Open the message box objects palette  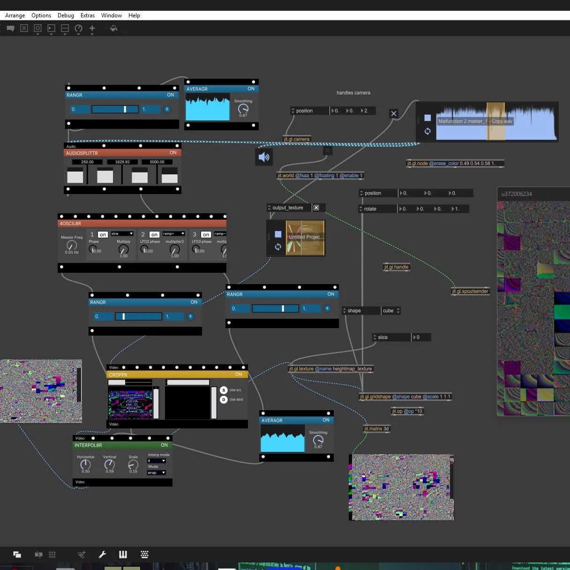51,29
